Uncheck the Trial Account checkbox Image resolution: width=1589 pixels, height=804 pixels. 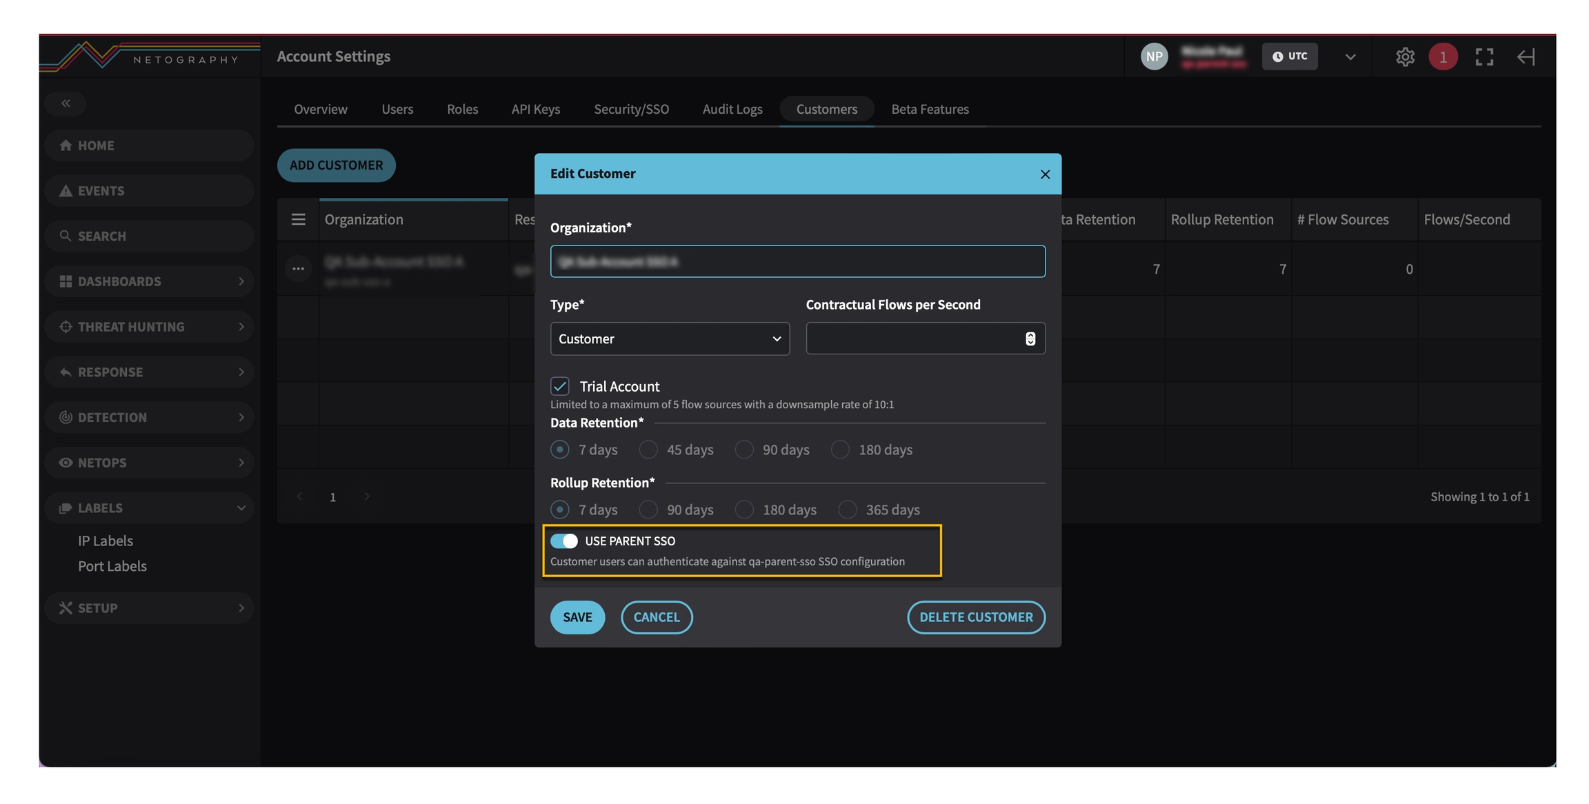point(560,386)
